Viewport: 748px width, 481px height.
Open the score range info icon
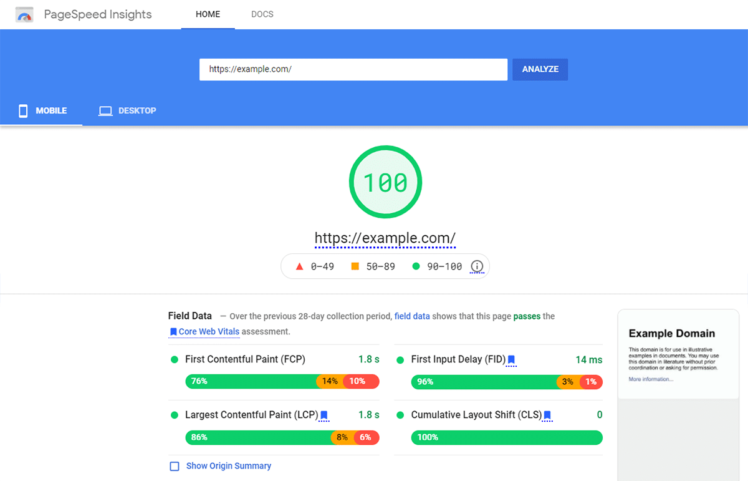pos(477,266)
